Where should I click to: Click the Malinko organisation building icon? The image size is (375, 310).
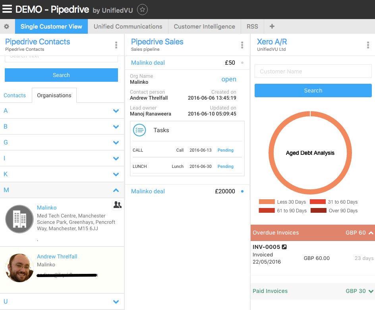click(19, 219)
